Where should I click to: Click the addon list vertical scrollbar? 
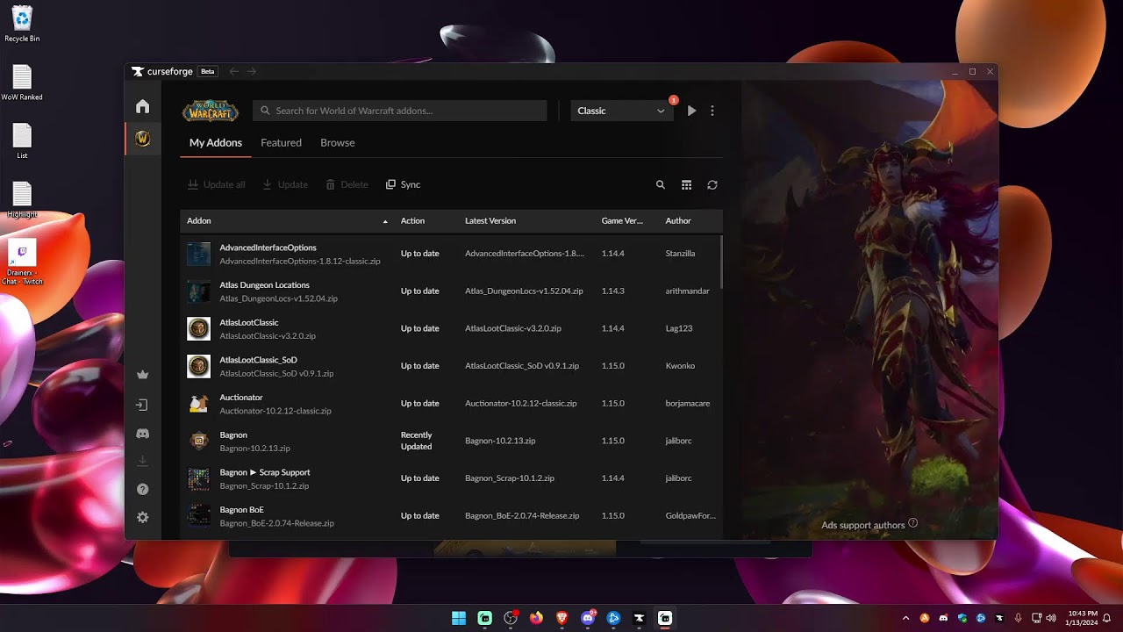pos(721,261)
